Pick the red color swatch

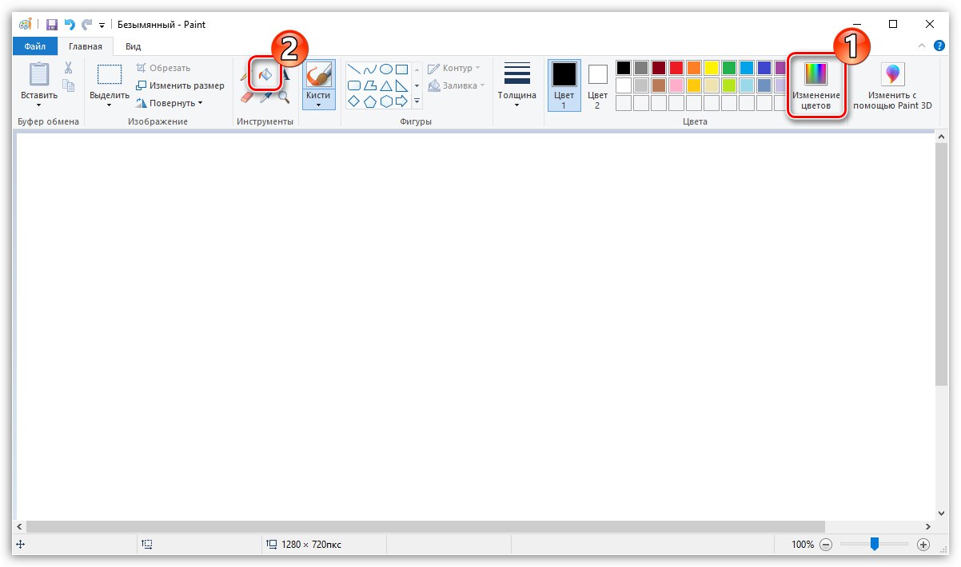point(676,68)
